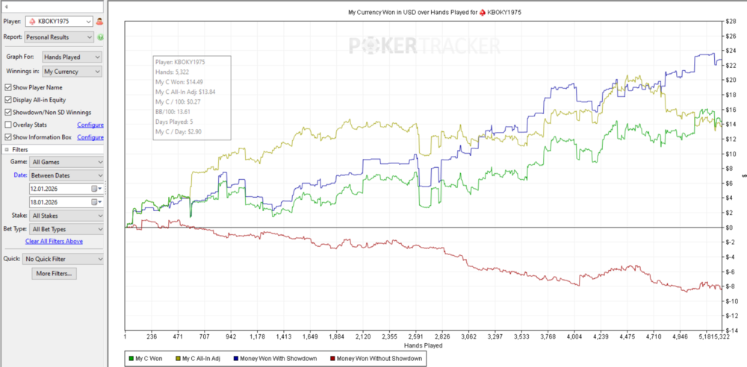The width and height of the screenshot is (747, 367).
Task: Click Clear All Filters Above link
Action: point(54,241)
